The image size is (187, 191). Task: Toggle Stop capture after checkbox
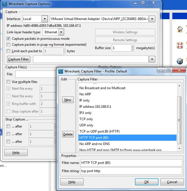8,111
